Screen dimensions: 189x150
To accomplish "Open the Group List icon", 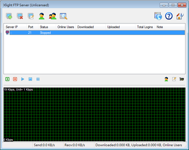I will click(x=53, y=16).
